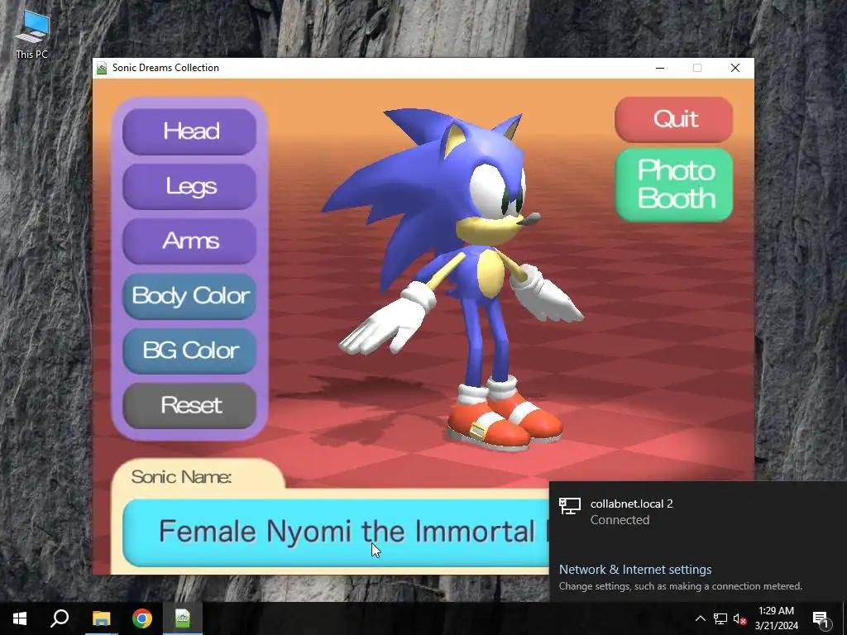Close the Sonic Dreams Collection window
Viewport: 847px width, 635px height.
[x=735, y=68]
